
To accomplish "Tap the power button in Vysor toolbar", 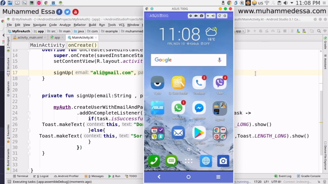I will tap(225, 16).
